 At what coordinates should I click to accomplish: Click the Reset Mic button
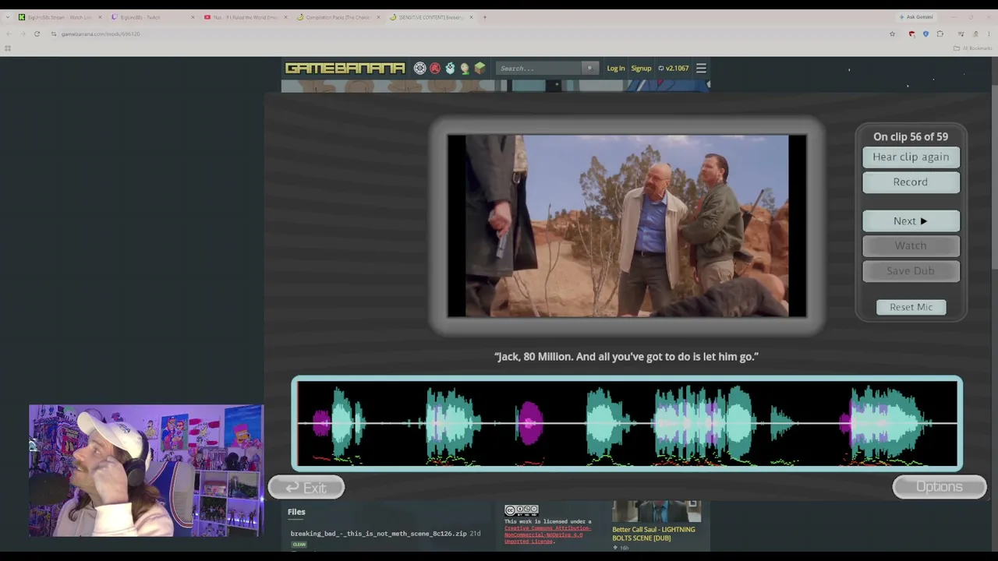tap(911, 307)
